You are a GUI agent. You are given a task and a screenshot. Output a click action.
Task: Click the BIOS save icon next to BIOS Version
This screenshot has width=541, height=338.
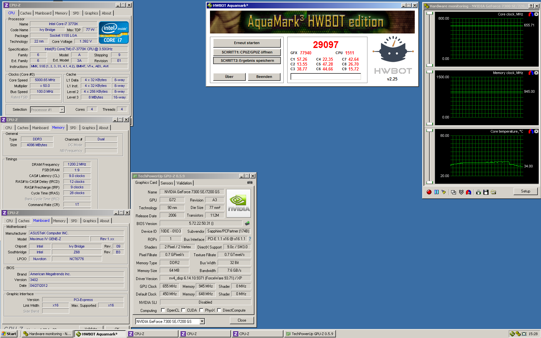[247, 223]
